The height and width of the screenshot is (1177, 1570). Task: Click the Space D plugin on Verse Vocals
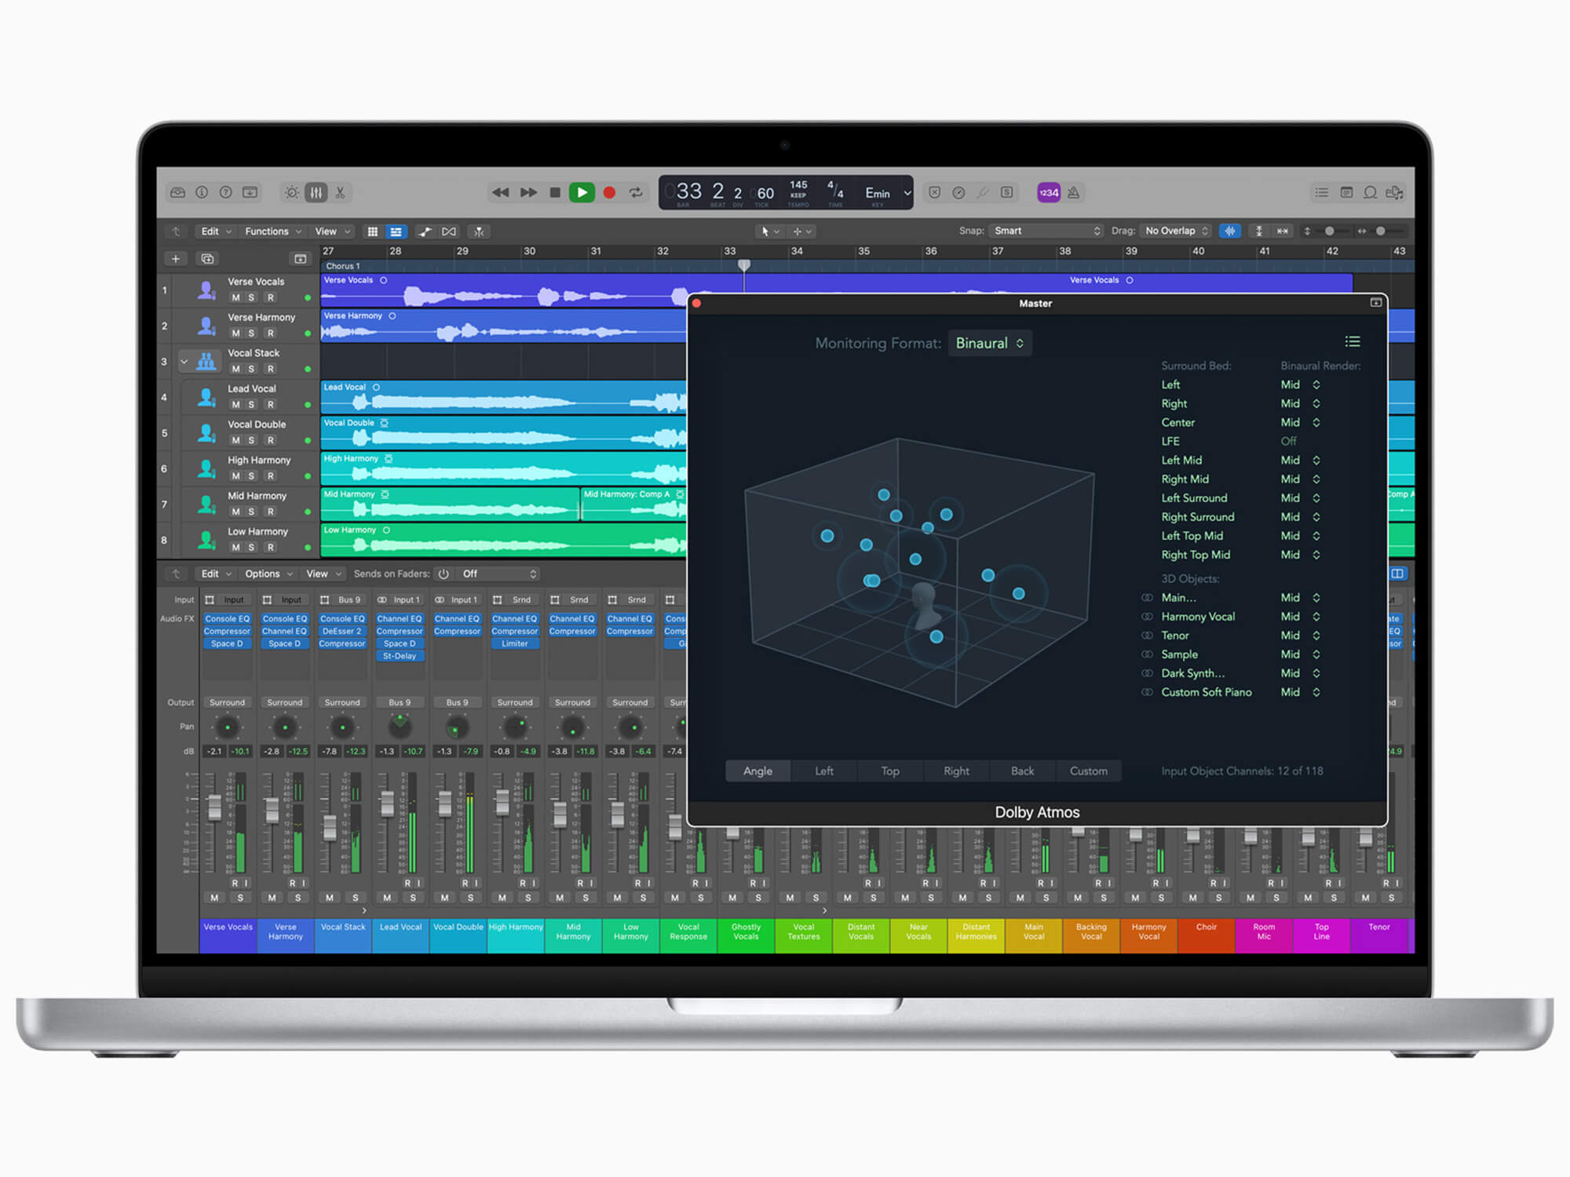point(227,643)
